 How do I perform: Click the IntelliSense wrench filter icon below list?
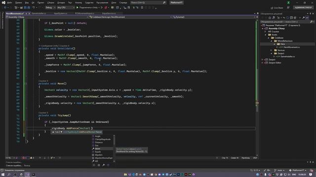coord(103,165)
